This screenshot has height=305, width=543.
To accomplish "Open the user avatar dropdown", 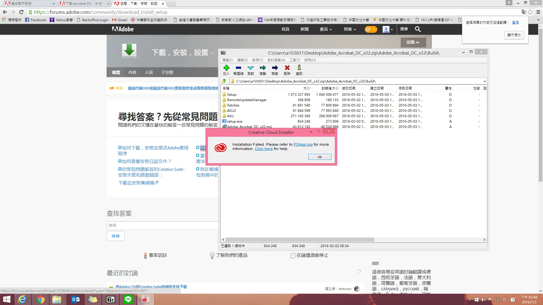I will [x=388, y=29].
